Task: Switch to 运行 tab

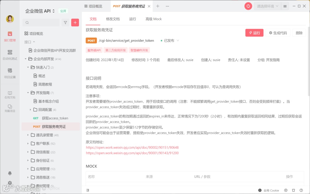Action: coord(132,19)
